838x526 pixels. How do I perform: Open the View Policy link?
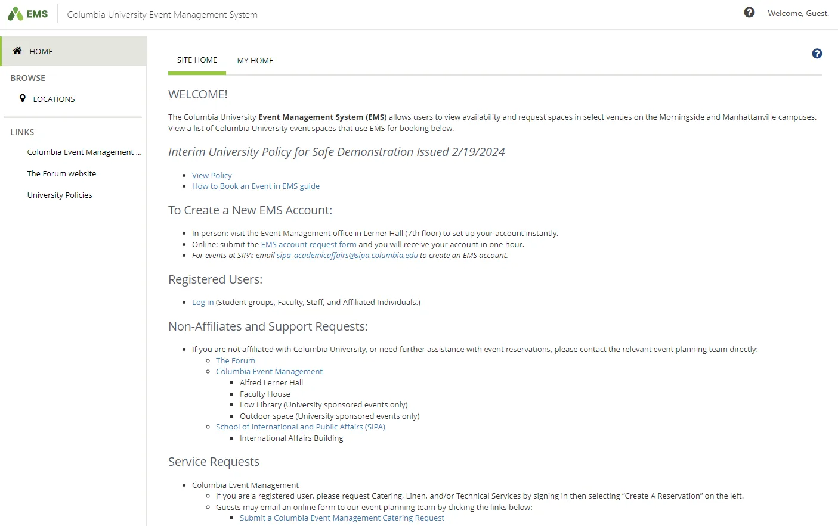click(212, 175)
